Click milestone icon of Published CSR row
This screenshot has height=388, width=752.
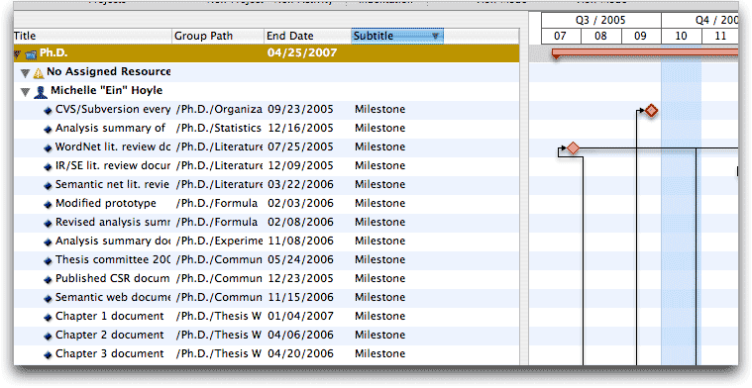coord(48,280)
